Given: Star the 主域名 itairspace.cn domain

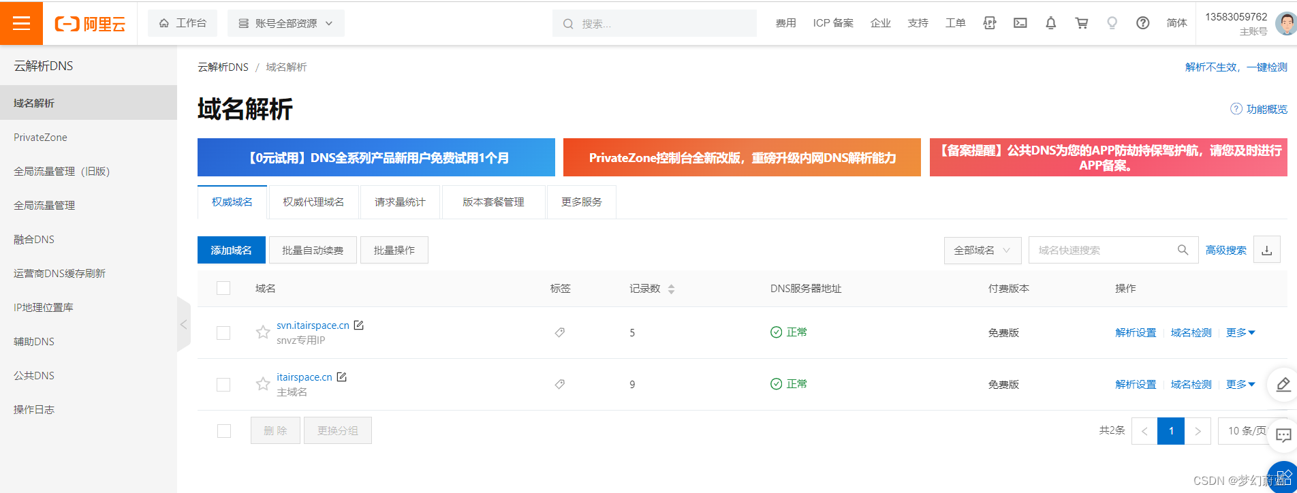Looking at the screenshot, I should coord(263,384).
